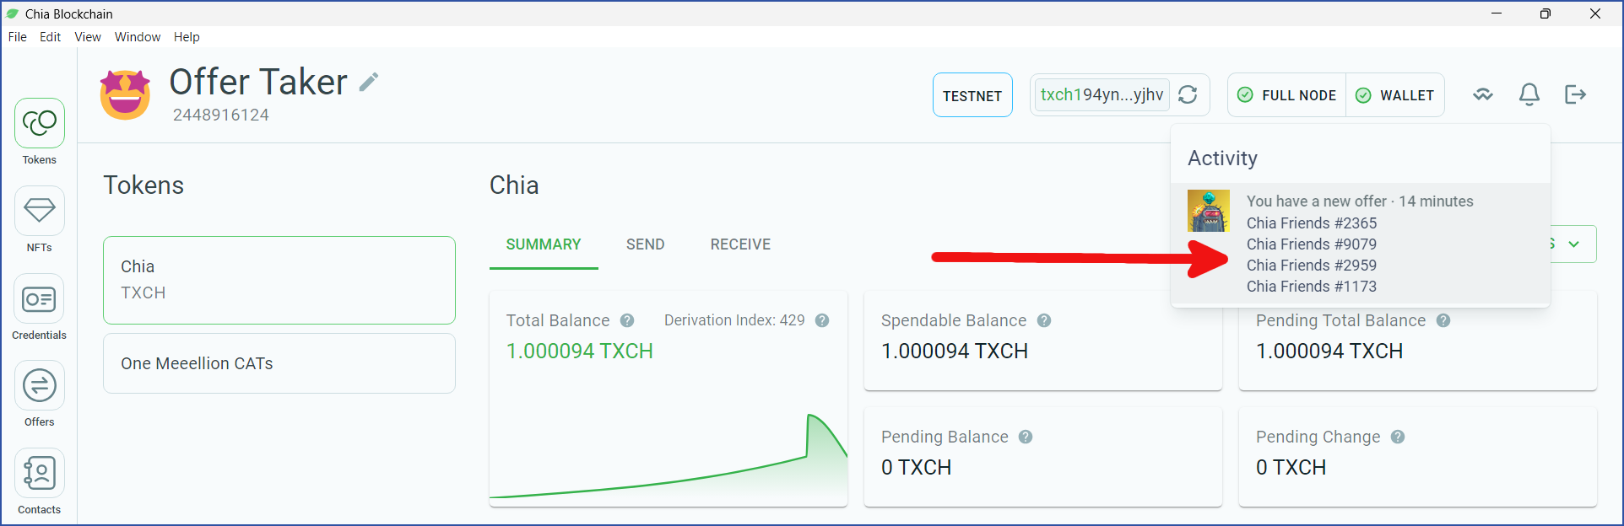Image resolution: width=1624 pixels, height=526 pixels.
Task: Open the Tokens sidebar icon
Action: click(x=40, y=123)
